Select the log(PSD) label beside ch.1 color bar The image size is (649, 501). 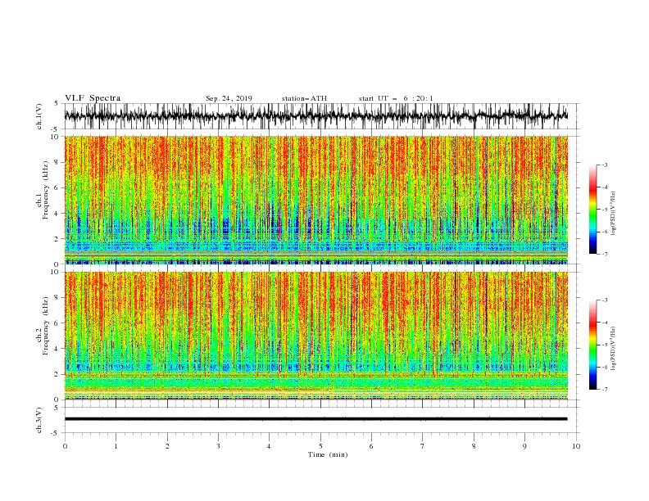(614, 214)
